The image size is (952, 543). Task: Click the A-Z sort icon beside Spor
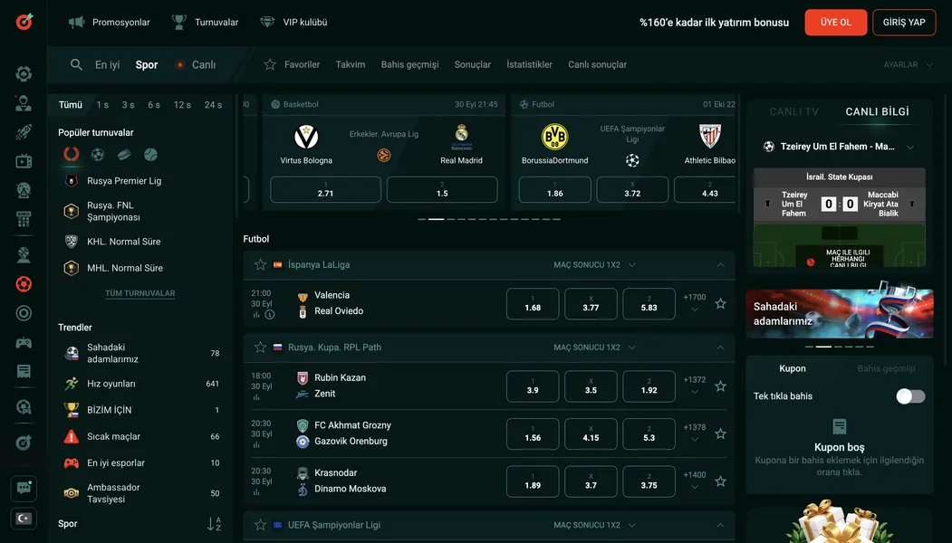[x=214, y=524]
